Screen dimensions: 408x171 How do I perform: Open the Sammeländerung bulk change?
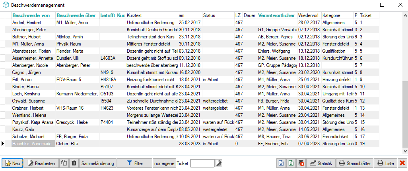pyautogui.click(x=97, y=163)
